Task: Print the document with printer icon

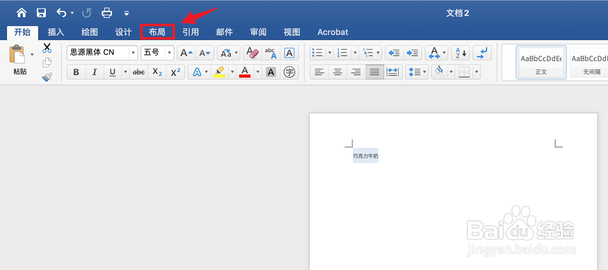Action: (x=107, y=13)
